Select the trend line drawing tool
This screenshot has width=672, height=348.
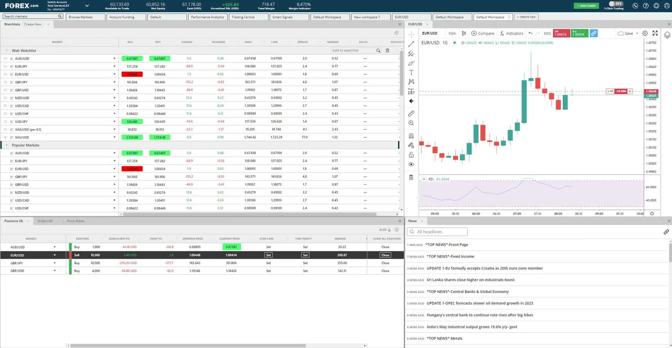[x=411, y=44]
